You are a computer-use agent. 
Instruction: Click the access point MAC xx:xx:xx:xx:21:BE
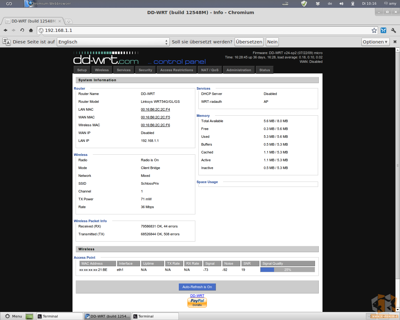93,270
